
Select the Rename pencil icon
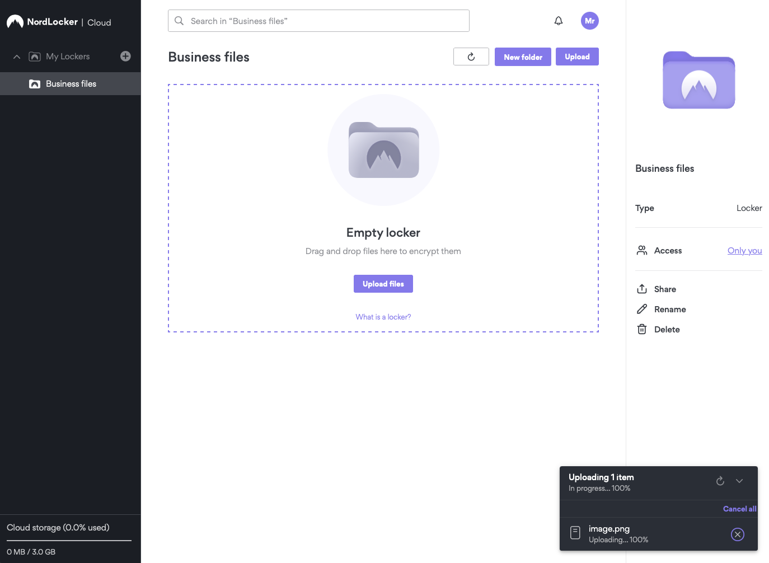(x=642, y=308)
